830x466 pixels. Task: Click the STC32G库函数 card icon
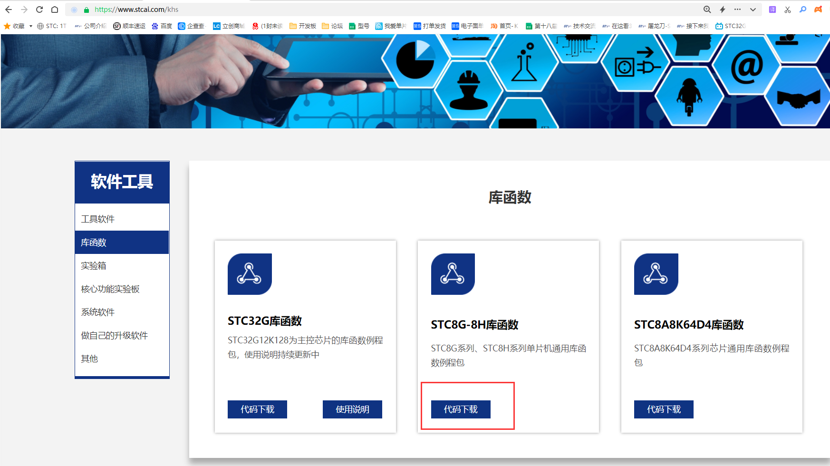[250, 274]
